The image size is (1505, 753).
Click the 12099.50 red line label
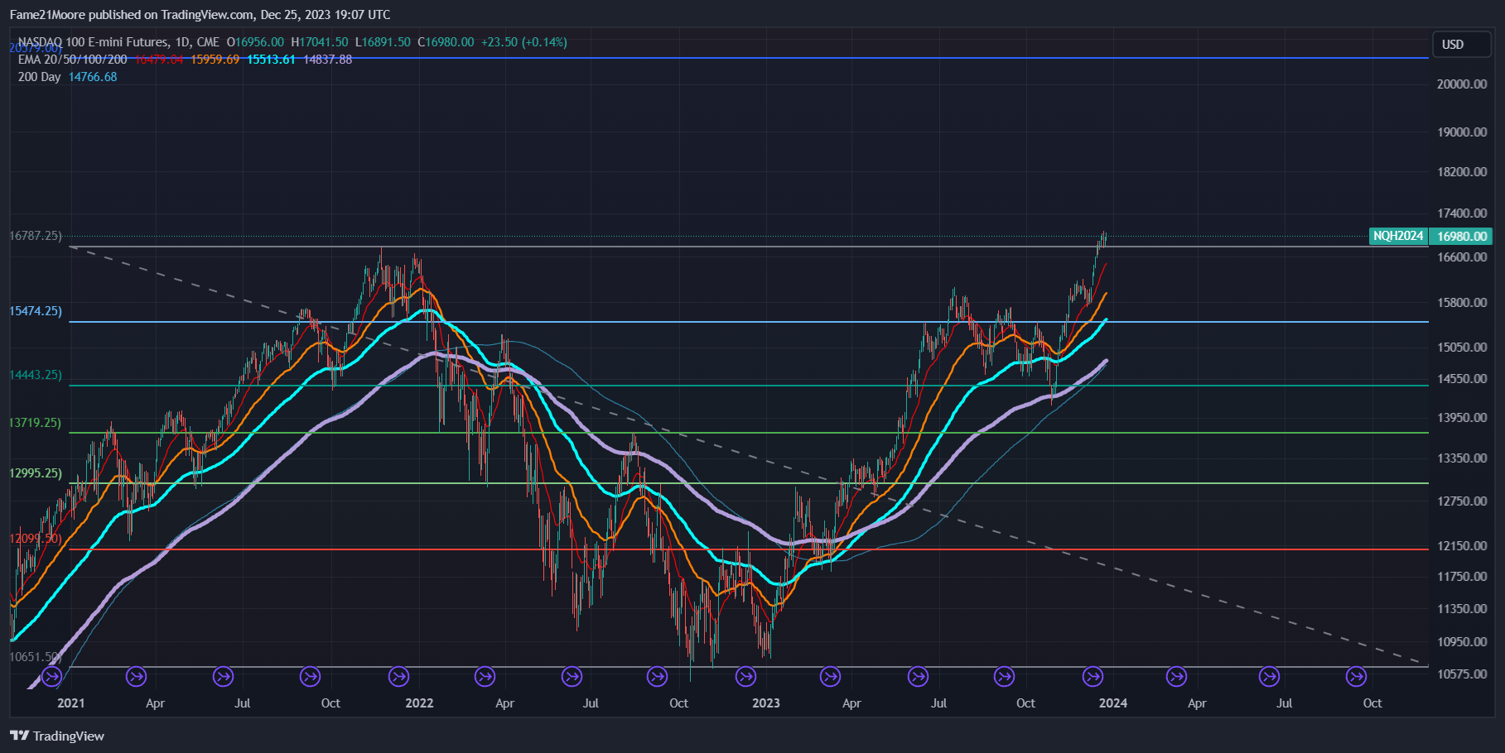coord(36,539)
